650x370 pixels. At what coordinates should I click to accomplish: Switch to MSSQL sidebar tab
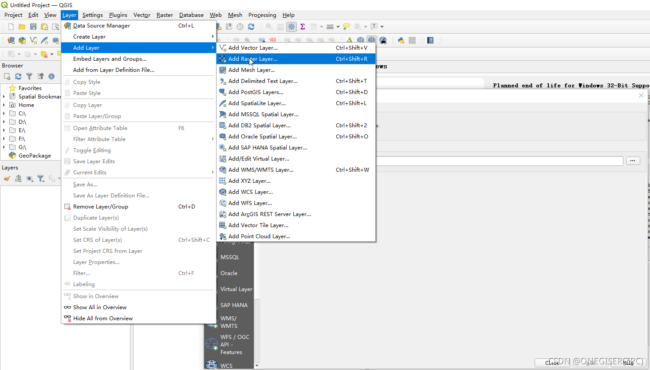coord(230,257)
